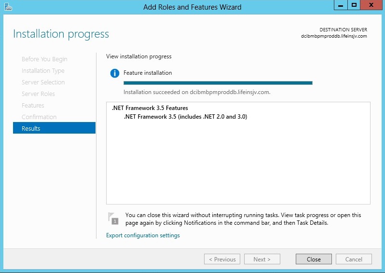Image resolution: width=385 pixels, height=273 pixels.
Task: Click the Installation succeeded status text
Action: pyautogui.click(x=197, y=92)
